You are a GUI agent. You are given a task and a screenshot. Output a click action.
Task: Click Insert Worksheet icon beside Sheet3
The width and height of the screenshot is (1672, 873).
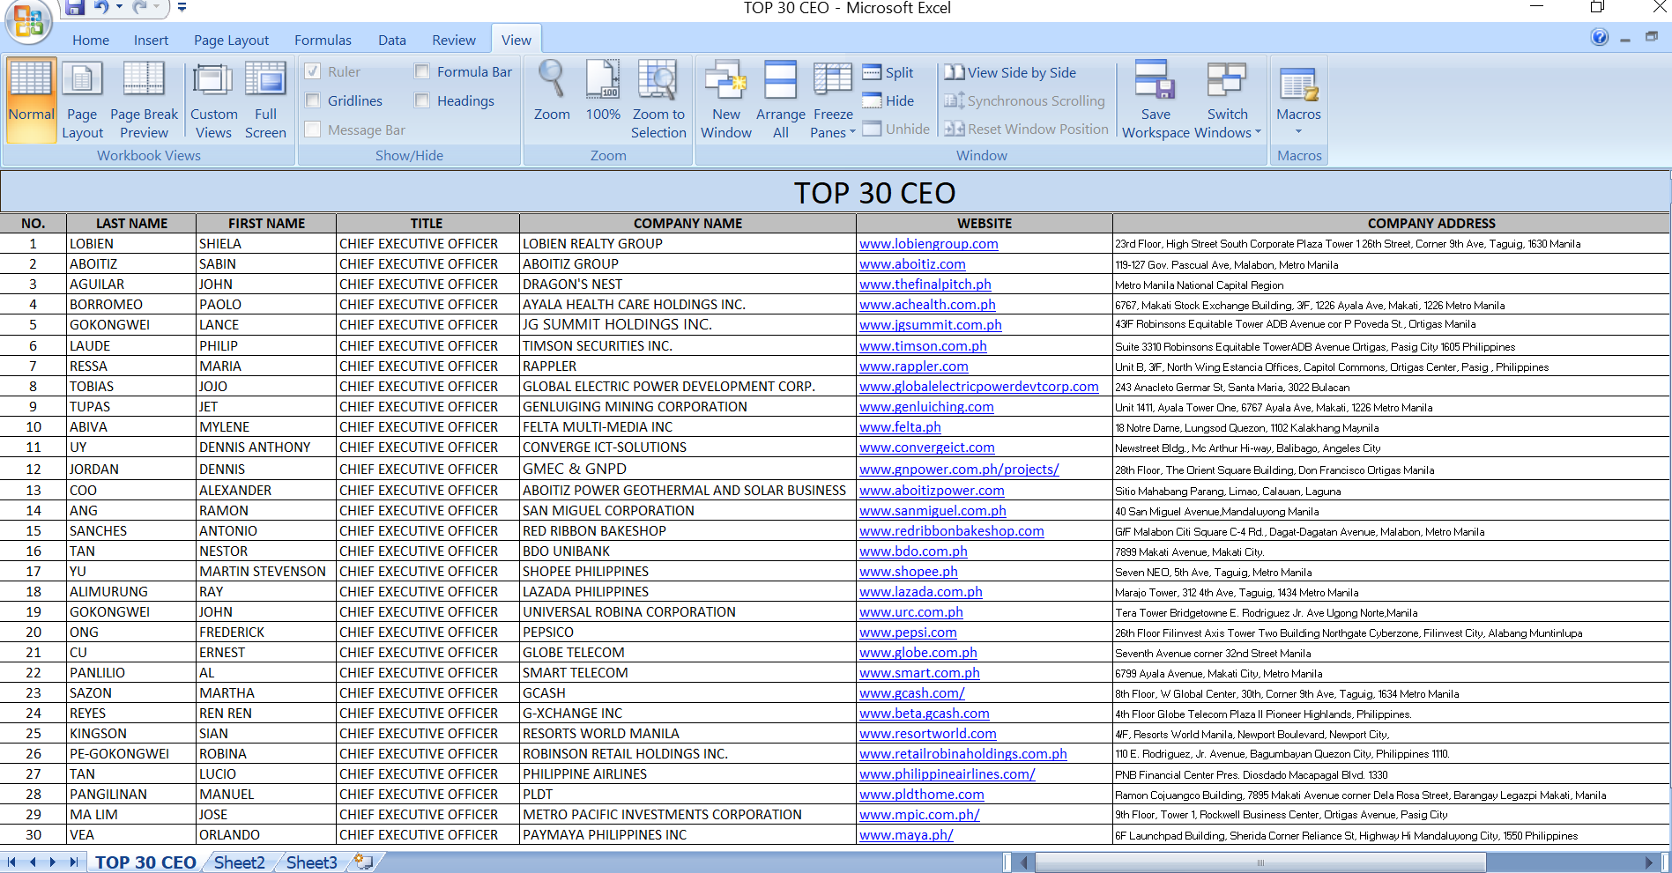[x=363, y=862]
